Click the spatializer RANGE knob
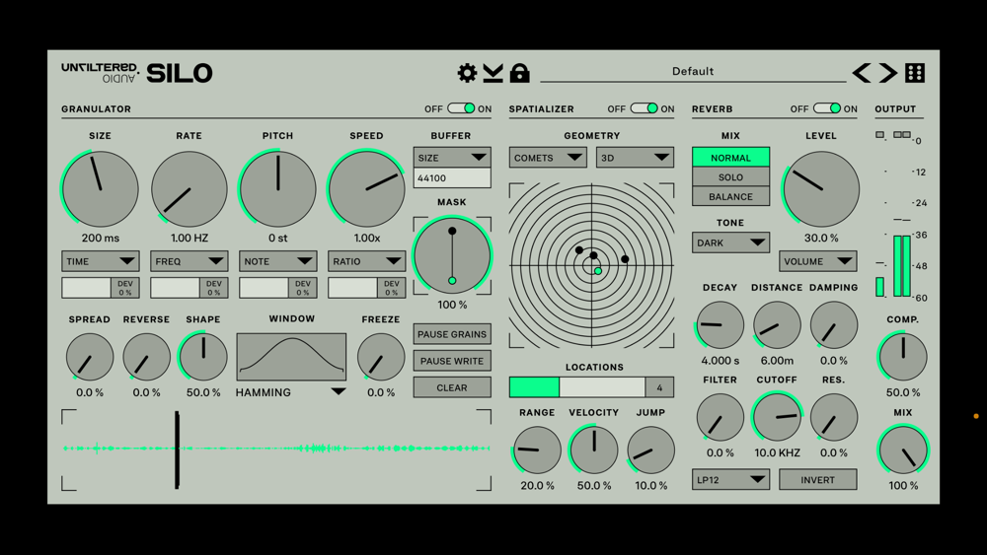The width and height of the screenshot is (987, 555). coord(537,451)
